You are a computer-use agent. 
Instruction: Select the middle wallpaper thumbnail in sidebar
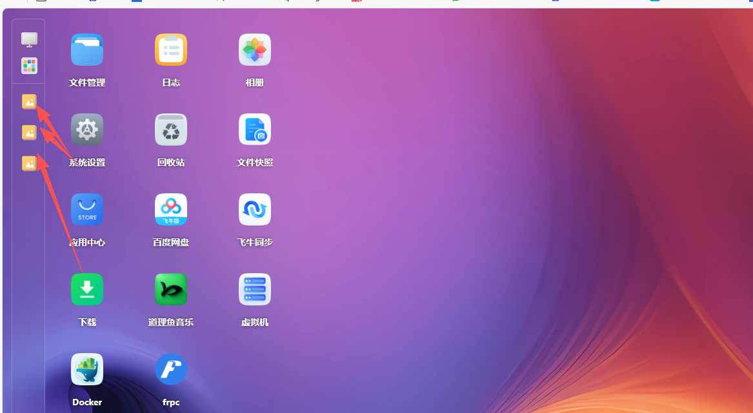click(28, 132)
